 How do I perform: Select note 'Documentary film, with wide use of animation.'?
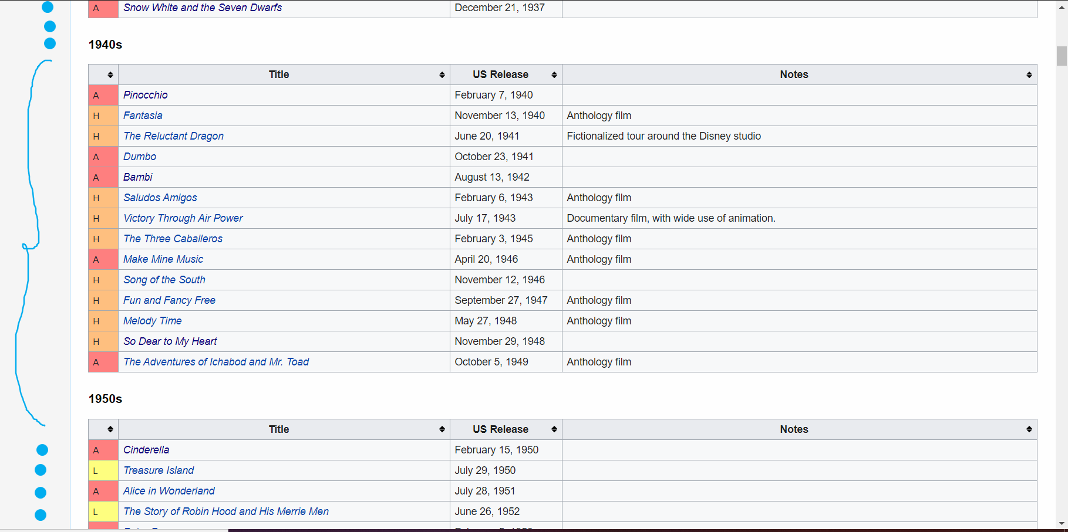click(x=671, y=218)
